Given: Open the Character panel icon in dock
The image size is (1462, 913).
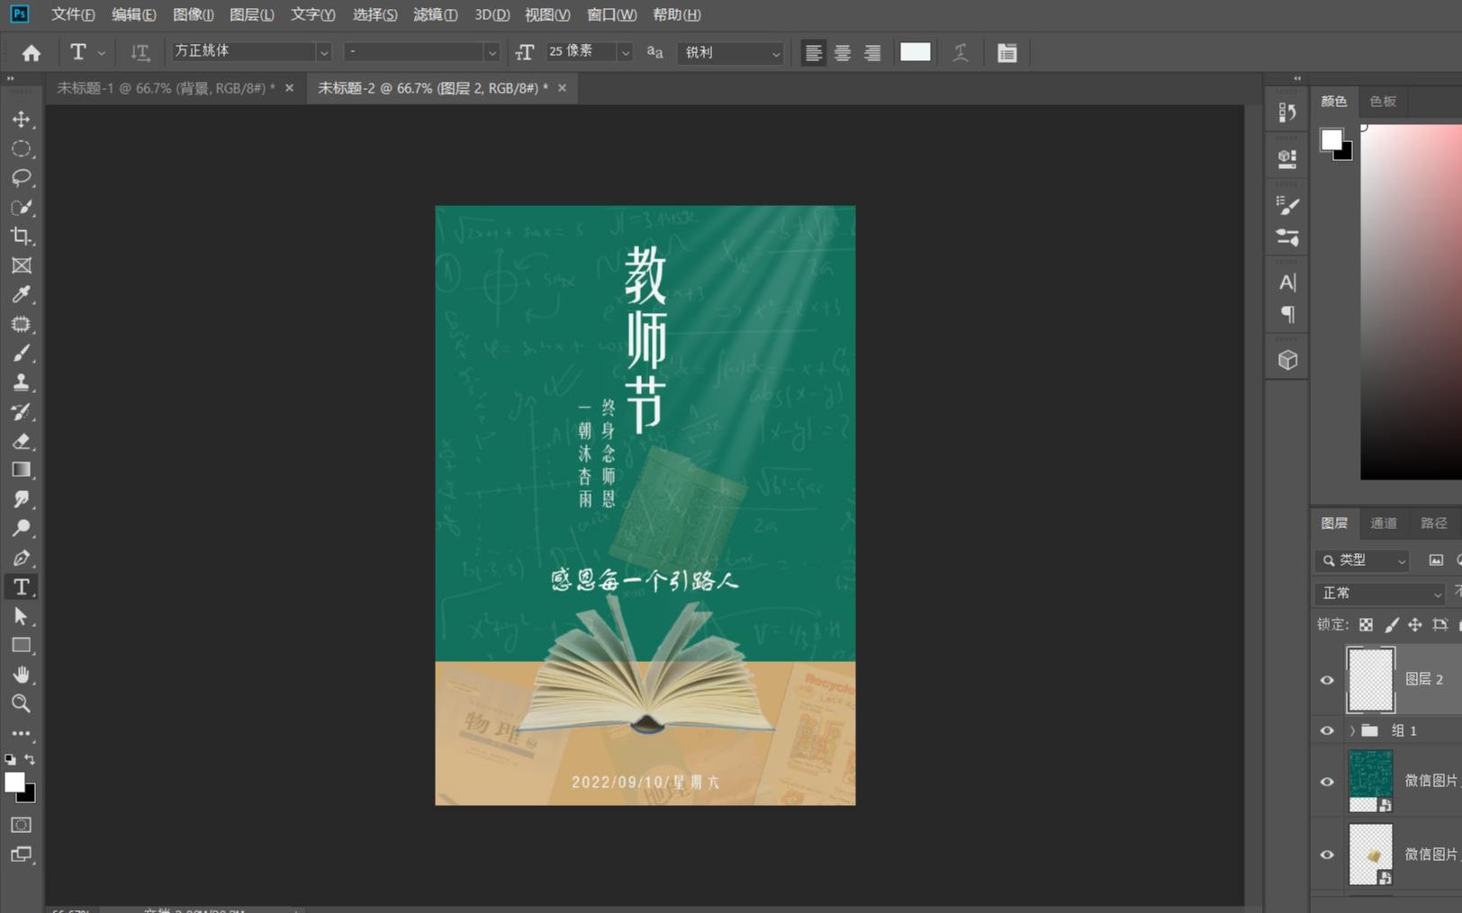Looking at the screenshot, I should point(1287,282).
